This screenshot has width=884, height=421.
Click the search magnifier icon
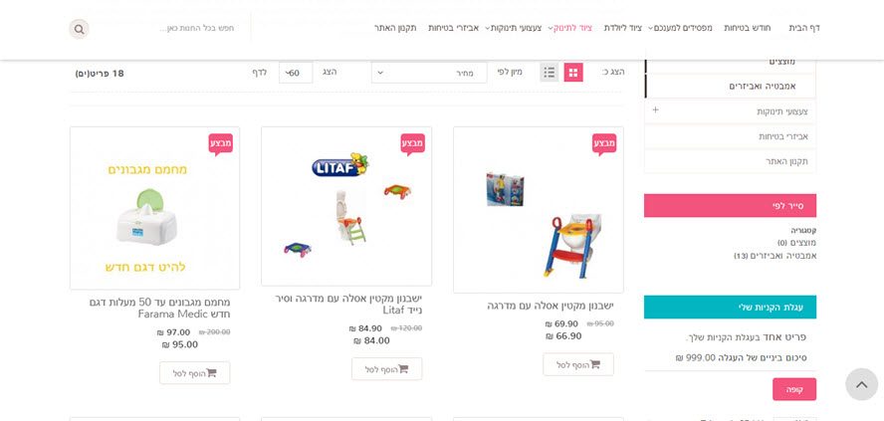click(x=79, y=29)
